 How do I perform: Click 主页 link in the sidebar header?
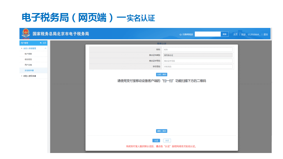coord(44,43)
